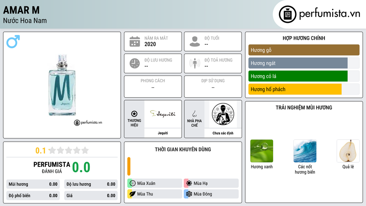Select the ocean wave note image
Viewport: 366px width, 206px height.
[x=305, y=151]
